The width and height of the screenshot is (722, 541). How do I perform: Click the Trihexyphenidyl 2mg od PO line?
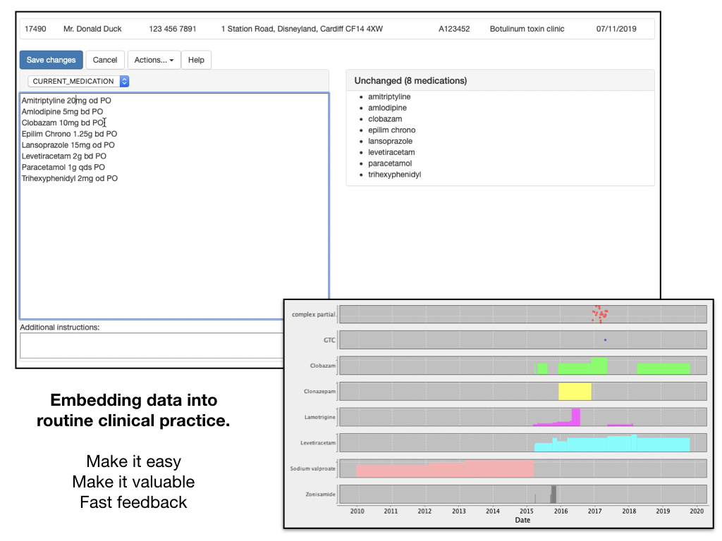tap(69, 179)
